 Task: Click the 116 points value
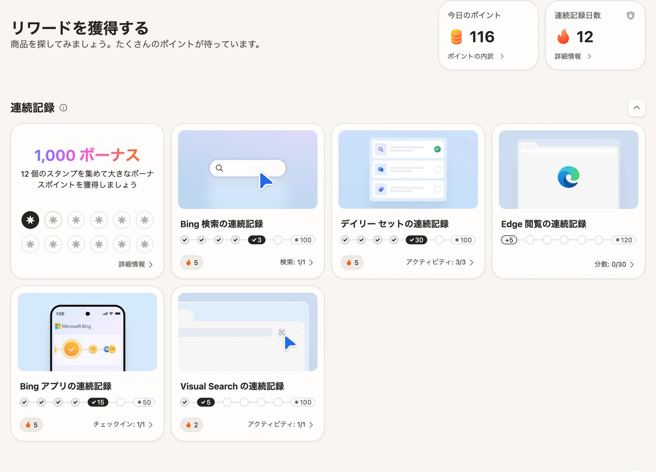pyautogui.click(x=482, y=37)
